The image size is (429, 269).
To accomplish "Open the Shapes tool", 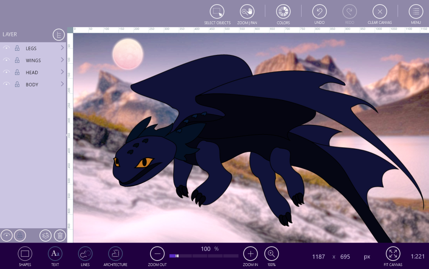I will [x=25, y=253].
